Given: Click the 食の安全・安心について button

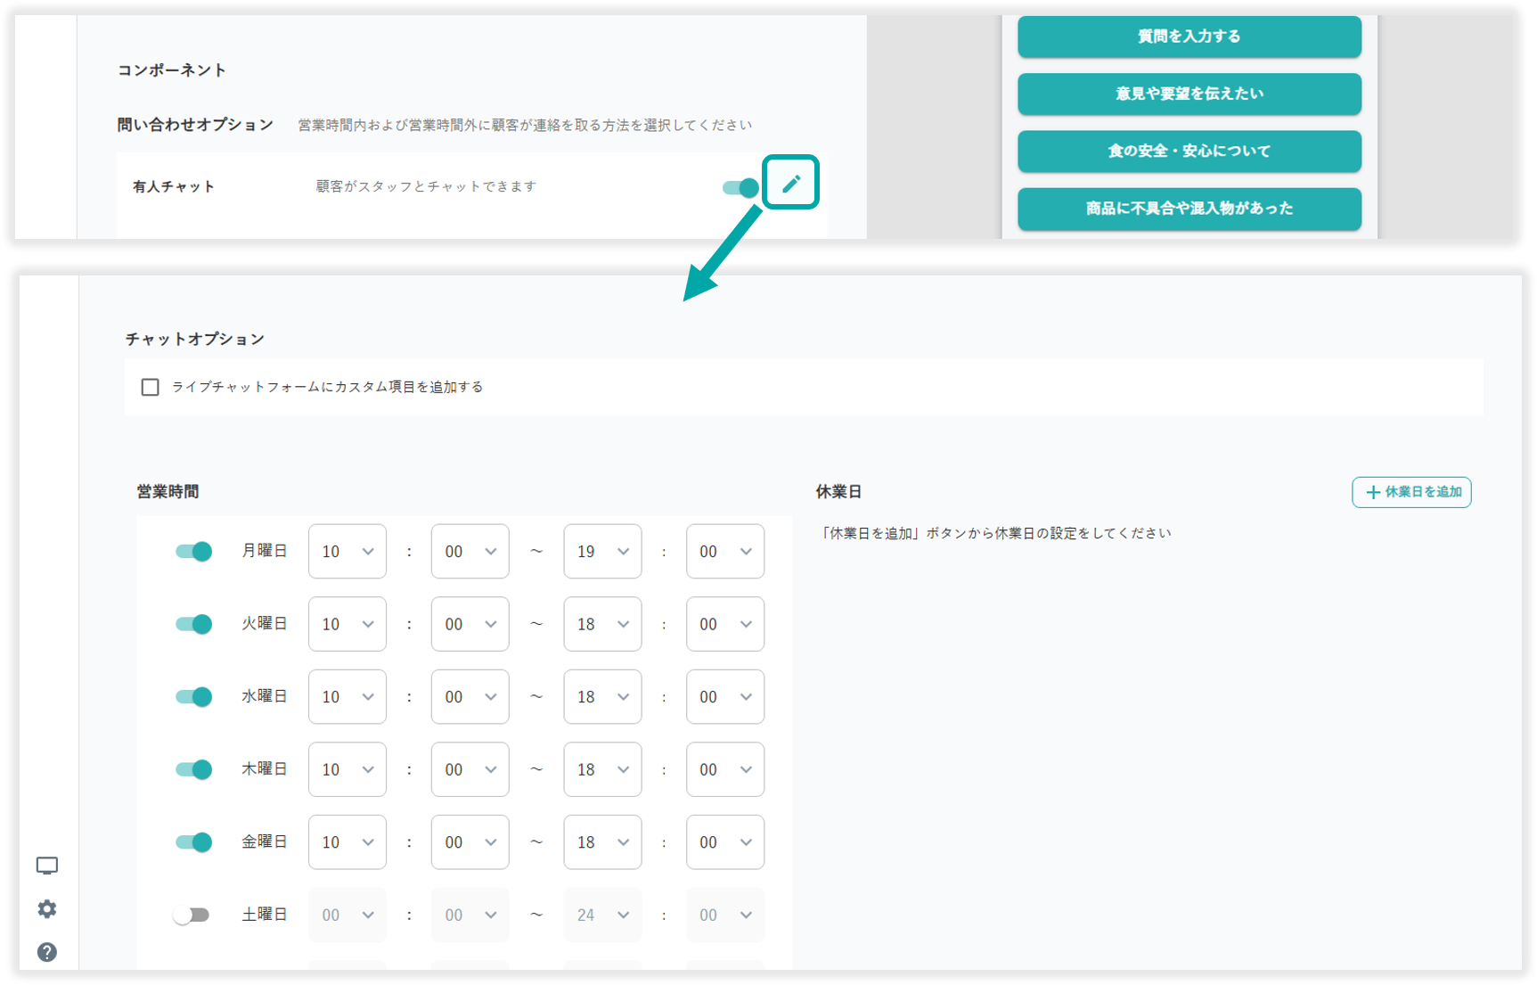Looking at the screenshot, I should point(1190,152).
